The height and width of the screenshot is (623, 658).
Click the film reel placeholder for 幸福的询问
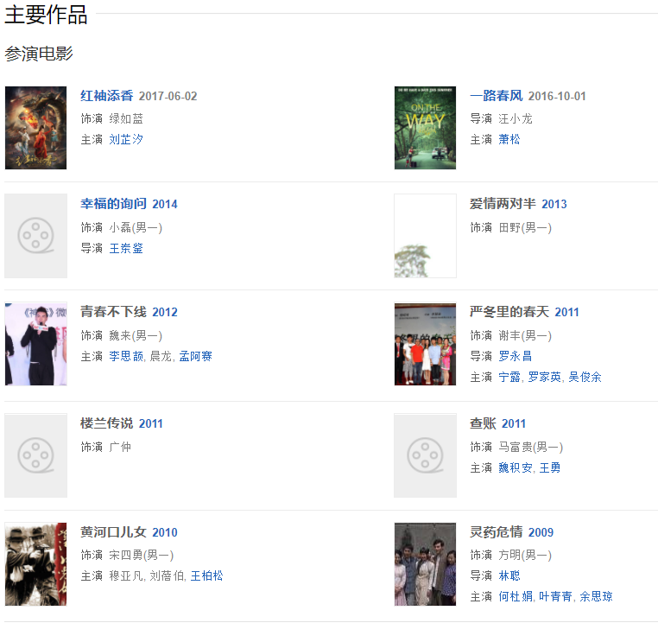35,236
